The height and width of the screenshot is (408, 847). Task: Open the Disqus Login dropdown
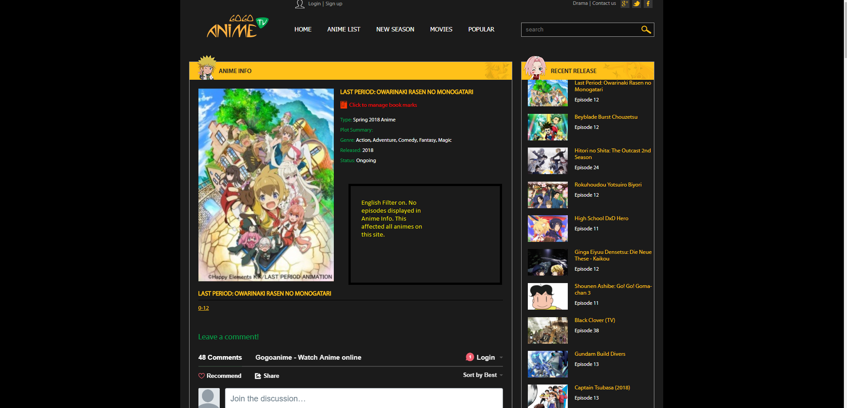click(x=490, y=357)
